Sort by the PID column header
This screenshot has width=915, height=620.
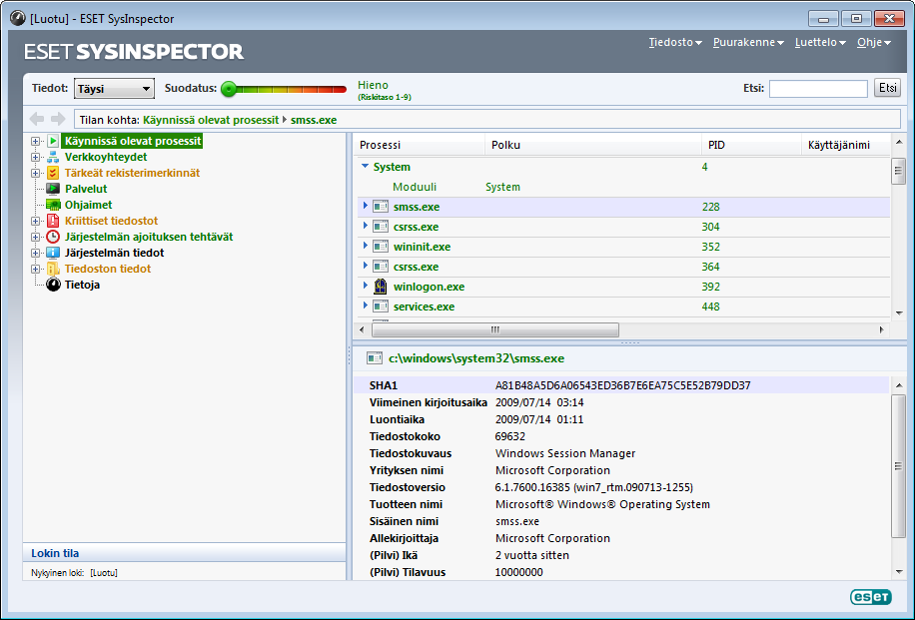point(750,145)
